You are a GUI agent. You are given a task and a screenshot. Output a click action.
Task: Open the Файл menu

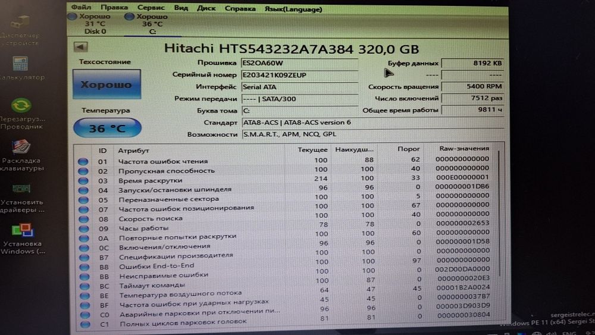point(81,7)
